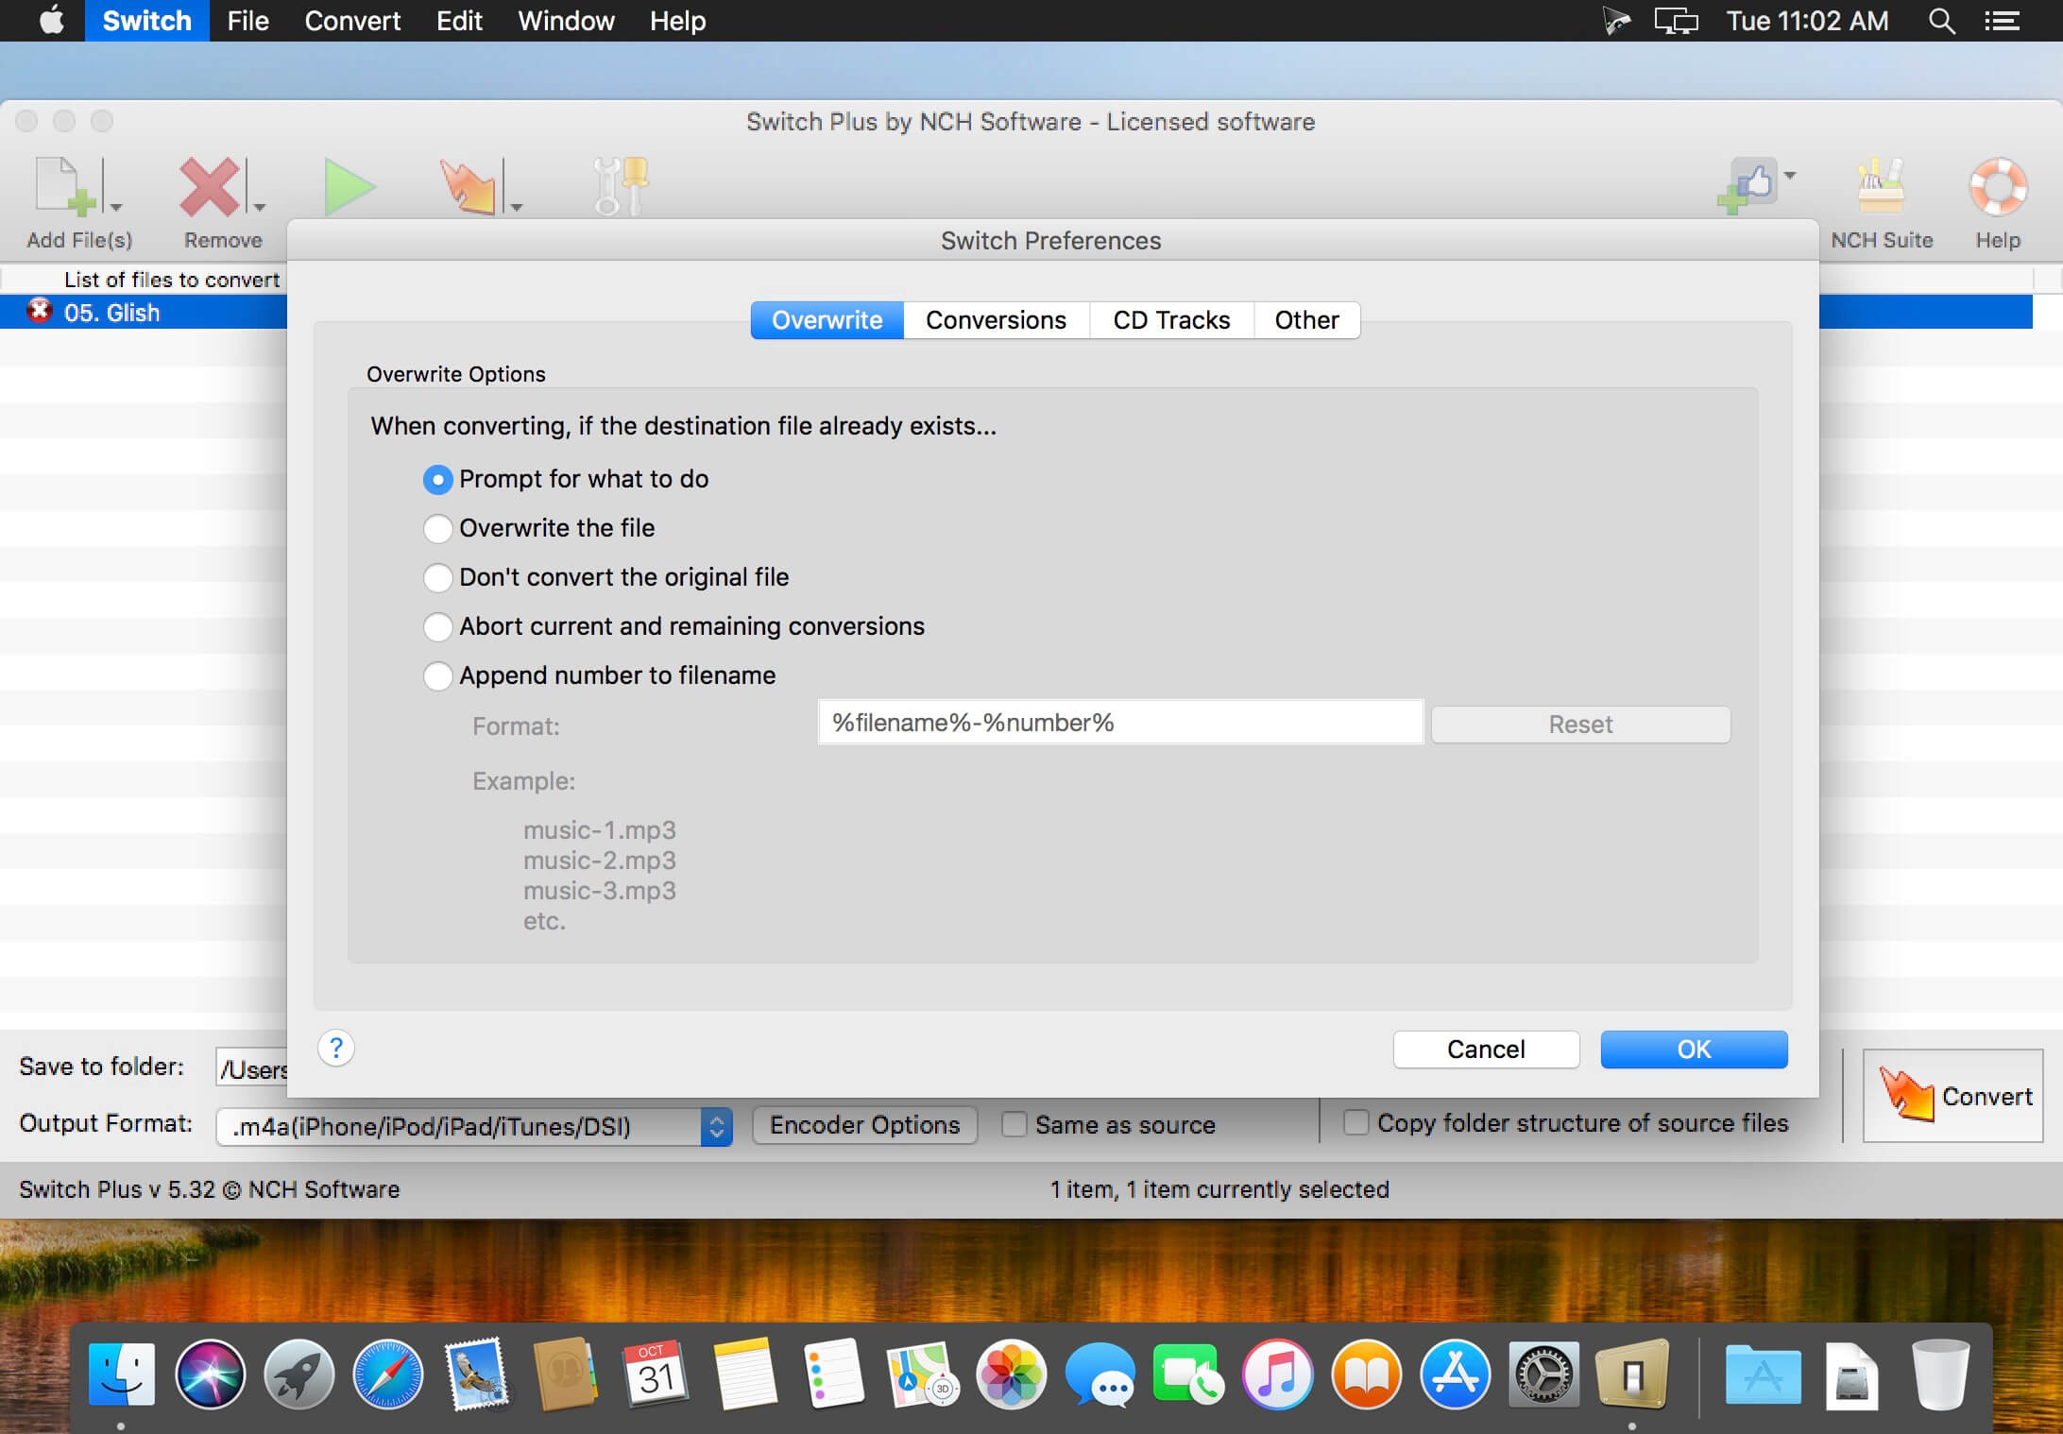Expand the thumbs-up share dropdown arrow
The width and height of the screenshot is (2063, 1434).
(1790, 176)
